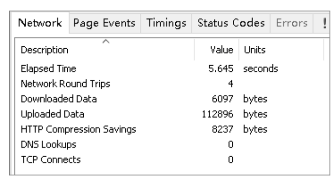Image resolution: width=335 pixels, height=181 pixels.
Task: Click the Units column header
Action: click(281, 50)
